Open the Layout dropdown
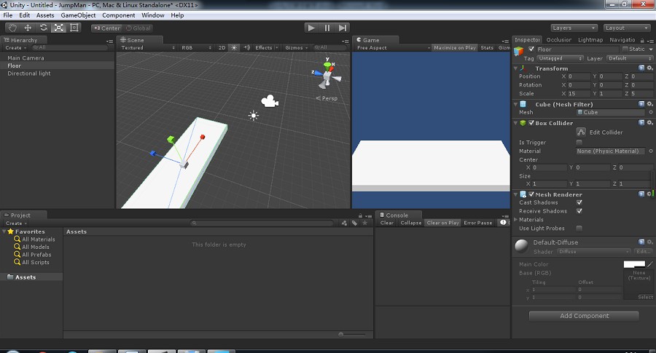The image size is (656, 353). pyautogui.click(x=626, y=28)
